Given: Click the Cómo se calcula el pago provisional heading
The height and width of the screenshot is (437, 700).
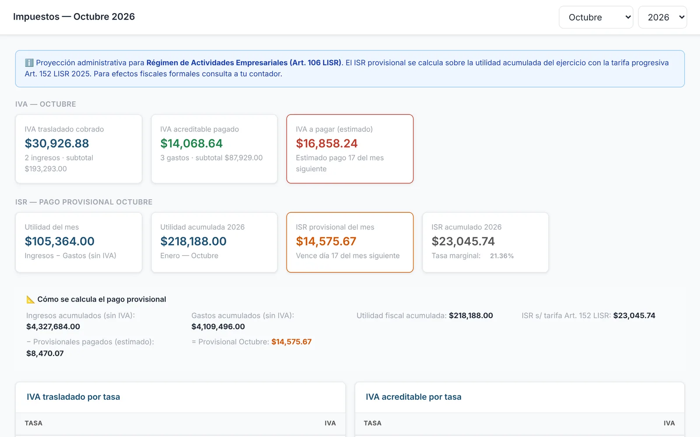Looking at the screenshot, I should [x=101, y=299].
